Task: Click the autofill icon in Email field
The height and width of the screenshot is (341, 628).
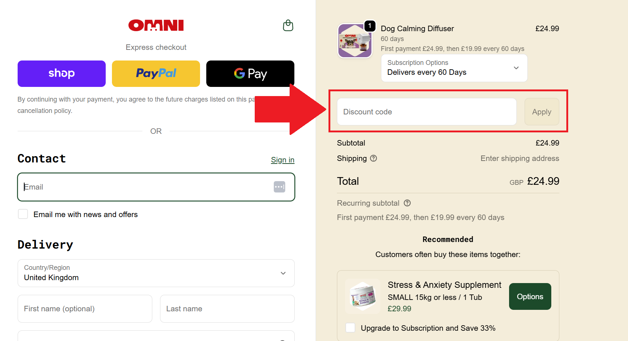Action: tap(280, 187)
